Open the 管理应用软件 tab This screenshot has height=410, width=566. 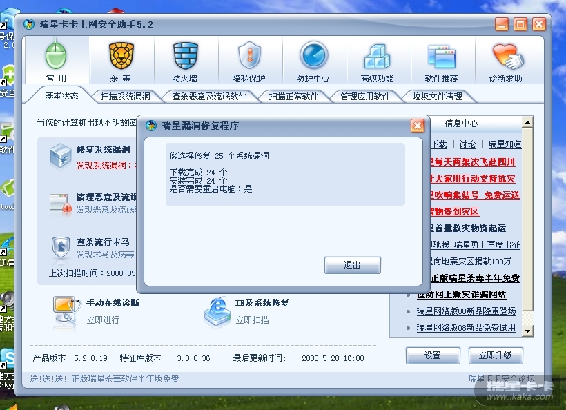(x=365, y=97)
